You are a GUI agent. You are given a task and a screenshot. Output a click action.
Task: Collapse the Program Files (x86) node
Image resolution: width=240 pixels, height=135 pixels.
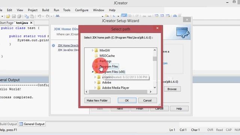point(93,72)
